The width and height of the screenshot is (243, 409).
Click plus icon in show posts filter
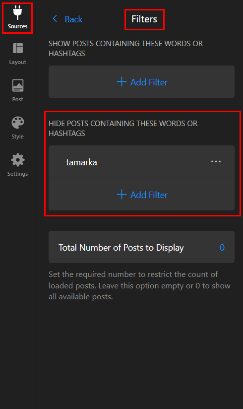(x=121, y=82)
